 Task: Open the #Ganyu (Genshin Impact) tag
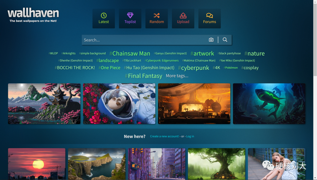[x=170, y=53]
